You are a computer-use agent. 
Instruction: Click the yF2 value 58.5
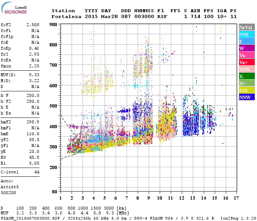pos(34,140)
